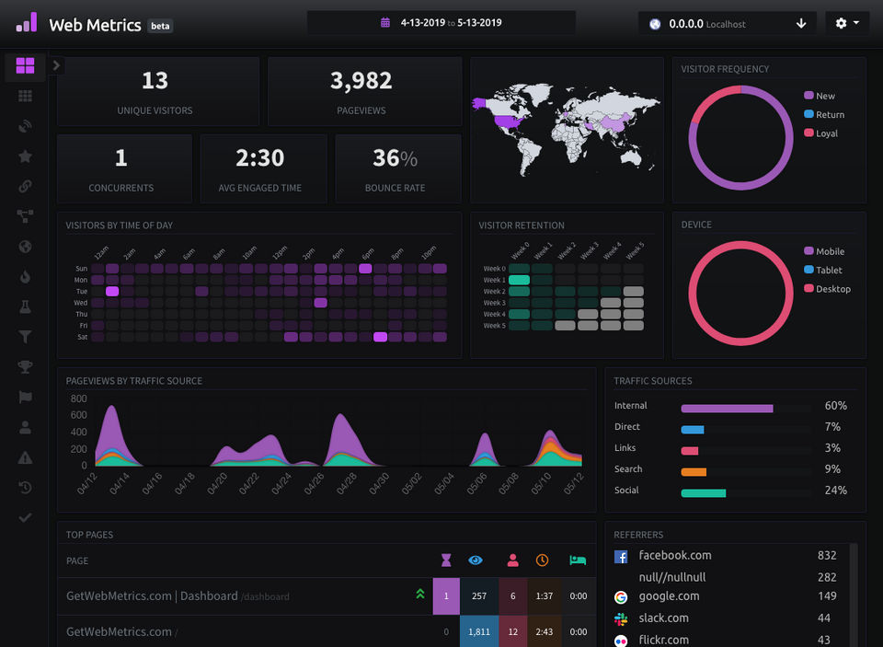Open the chain link sidebar icon

pos(25,186)
